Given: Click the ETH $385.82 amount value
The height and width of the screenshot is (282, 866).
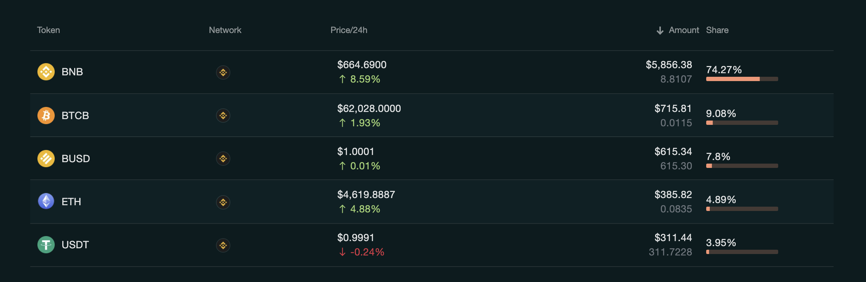Looking at the screenshot, I should 673,194.
